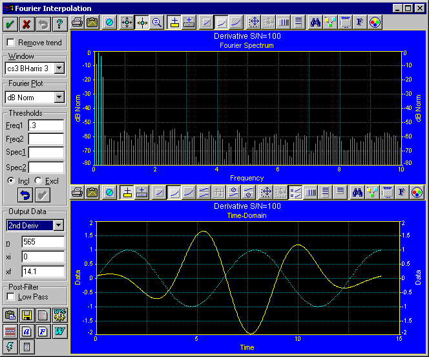Click the monitor screen icon in spectrum toolbar
Image resolution: width=429 pixels, height=357 pixels.
point(345,22)
